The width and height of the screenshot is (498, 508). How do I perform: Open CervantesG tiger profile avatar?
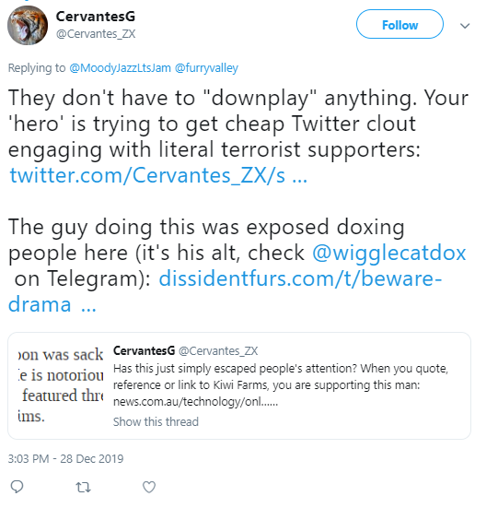(x=28, y=25)
